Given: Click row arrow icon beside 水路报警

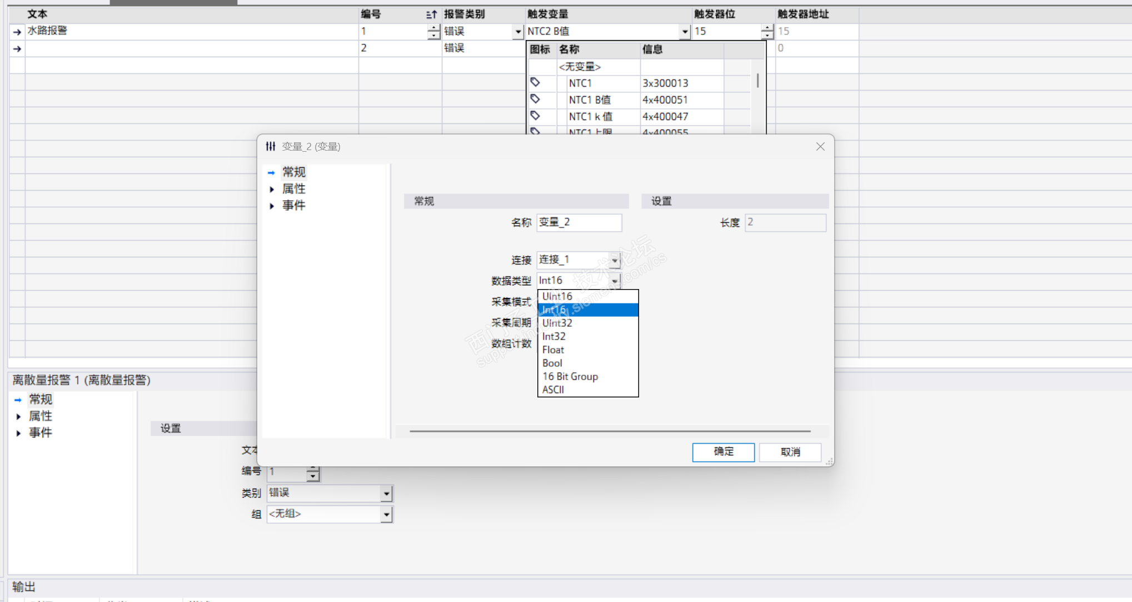Looking at the screenshot, I should 17,32.
